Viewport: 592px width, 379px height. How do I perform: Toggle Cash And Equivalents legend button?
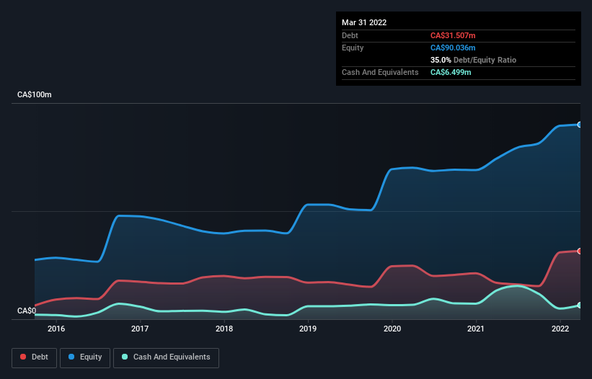(x=166, y=357)
